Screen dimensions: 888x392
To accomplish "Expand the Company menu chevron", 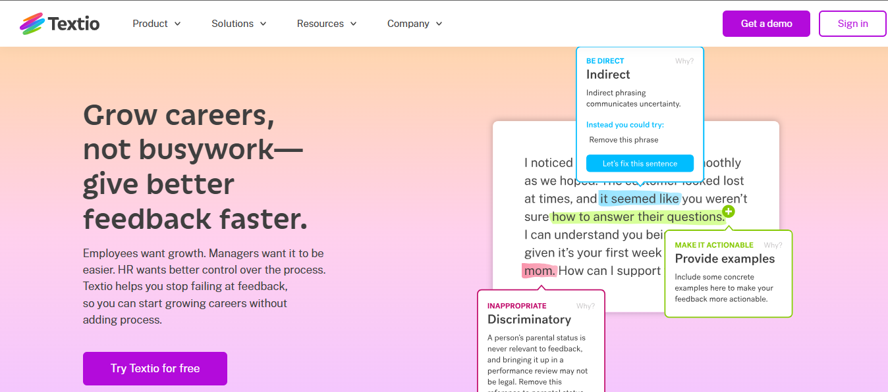I will [439, 24].
